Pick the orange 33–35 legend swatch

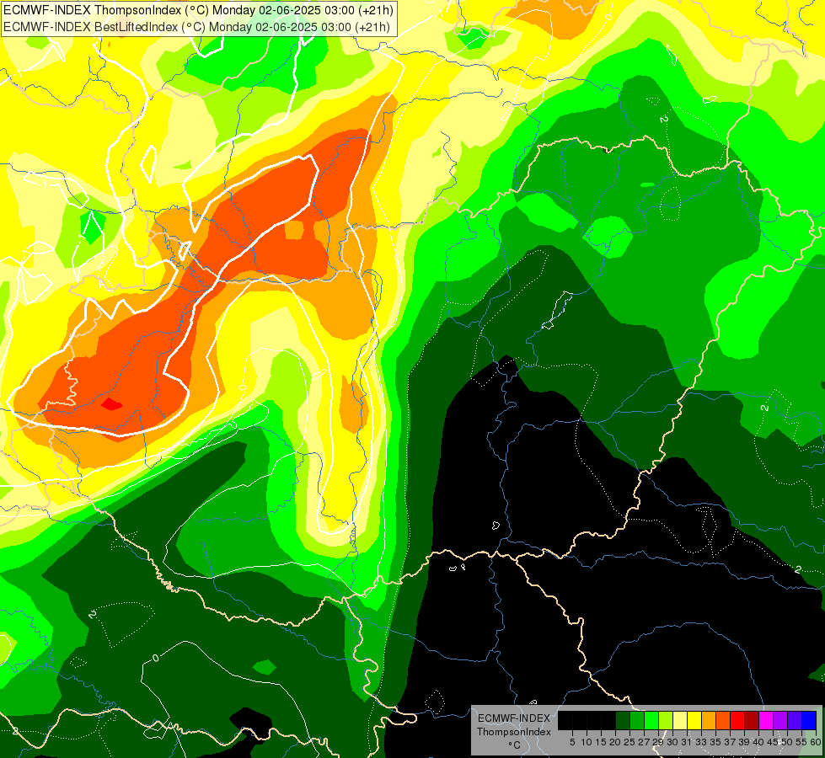pos(709,721)
